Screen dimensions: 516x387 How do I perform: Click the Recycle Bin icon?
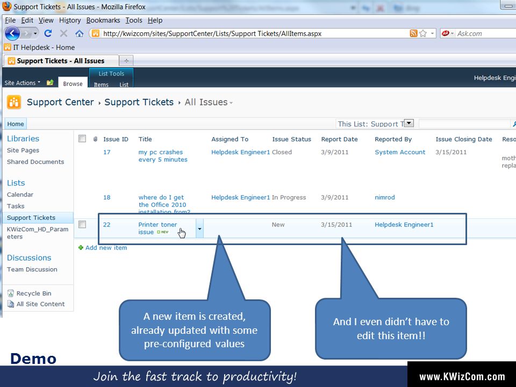pyautogui.click(x=11, y=293)
